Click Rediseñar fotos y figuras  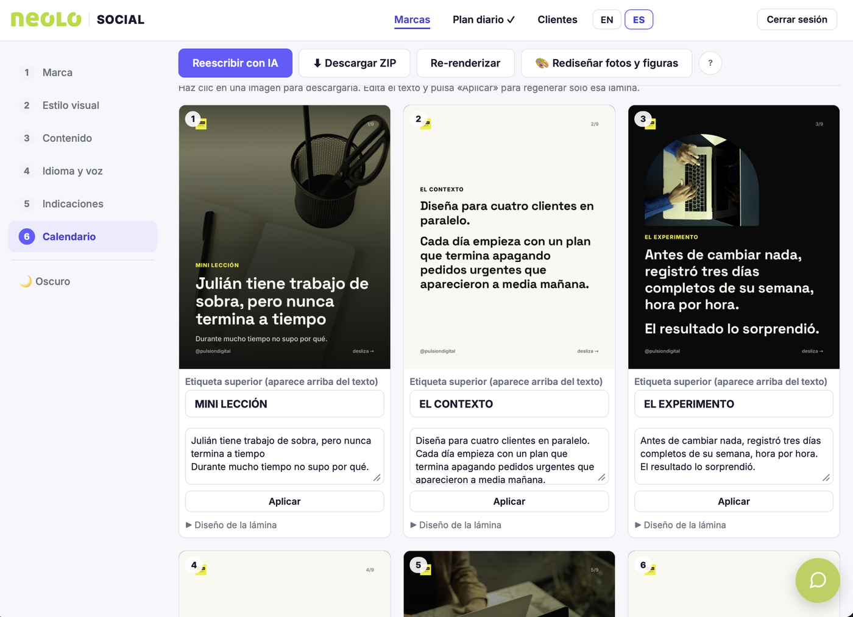pos(607,63)
